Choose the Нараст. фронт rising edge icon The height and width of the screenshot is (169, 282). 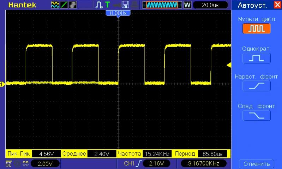pyautogui.click(x=256, y=86)
